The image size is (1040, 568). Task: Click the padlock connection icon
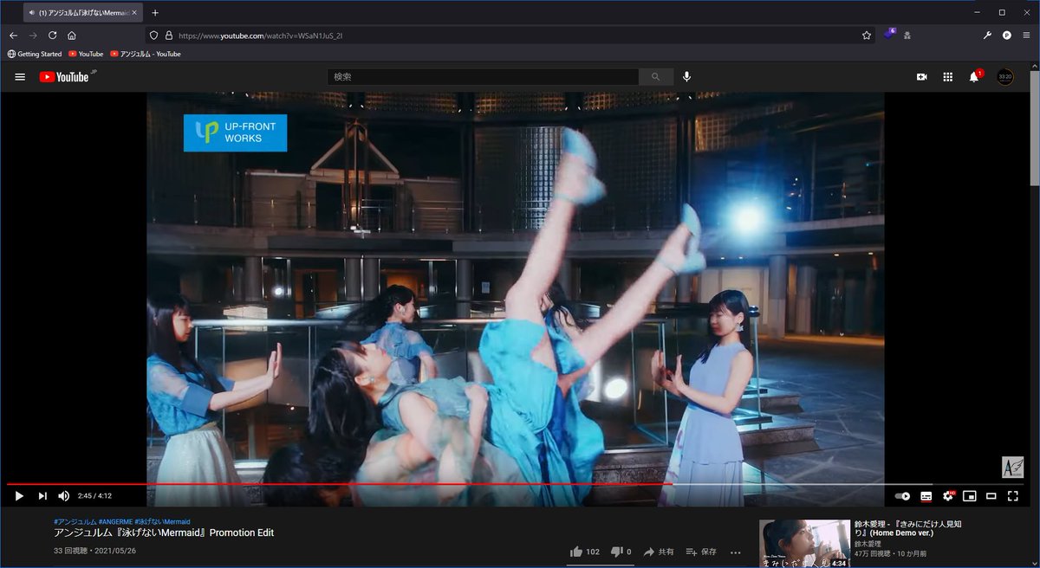coord(168,35)
